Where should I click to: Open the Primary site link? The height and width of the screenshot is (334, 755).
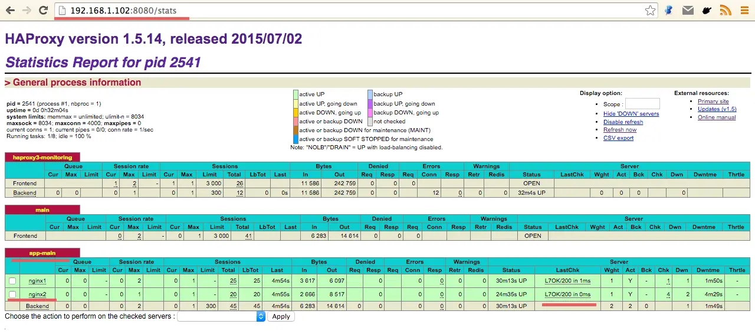[713, 101]
